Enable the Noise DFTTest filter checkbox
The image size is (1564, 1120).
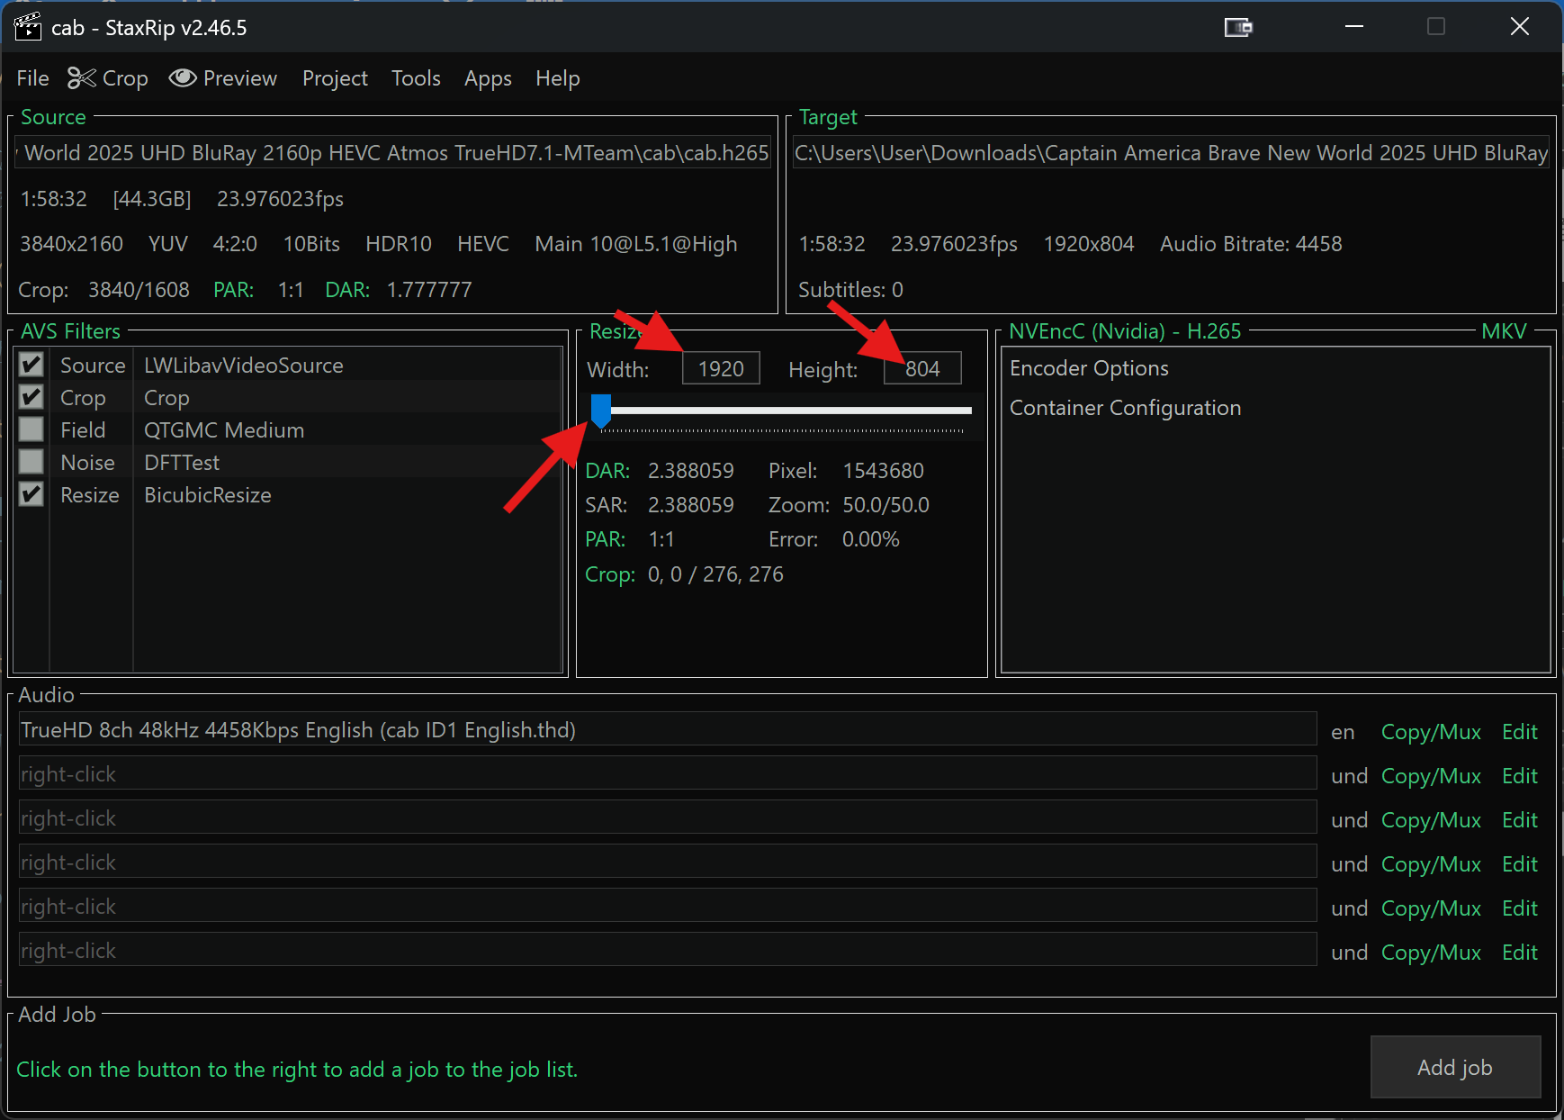click(x=31, y=462)
